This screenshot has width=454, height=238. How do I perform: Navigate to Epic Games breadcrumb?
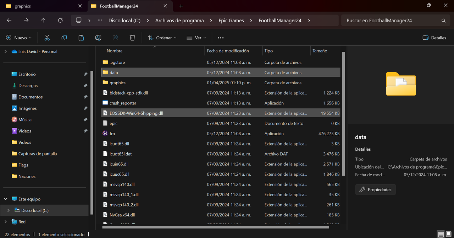[231, 21]
